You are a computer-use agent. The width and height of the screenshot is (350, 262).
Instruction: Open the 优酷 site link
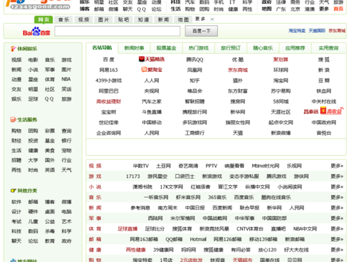pyautogui.click(x=238, y=59)
